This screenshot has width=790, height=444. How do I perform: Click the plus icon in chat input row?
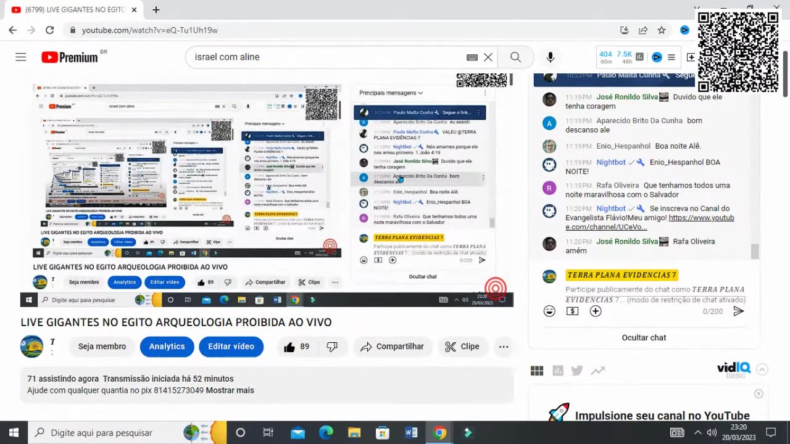coord(596,311)
